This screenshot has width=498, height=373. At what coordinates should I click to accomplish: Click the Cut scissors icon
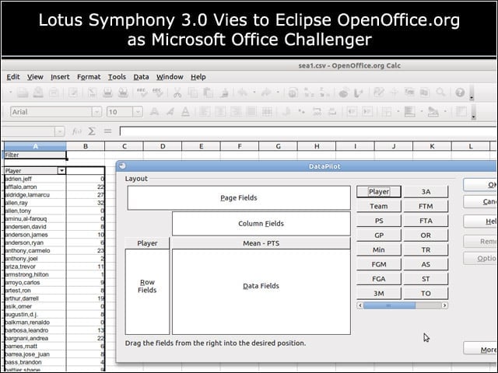(177, 92)
